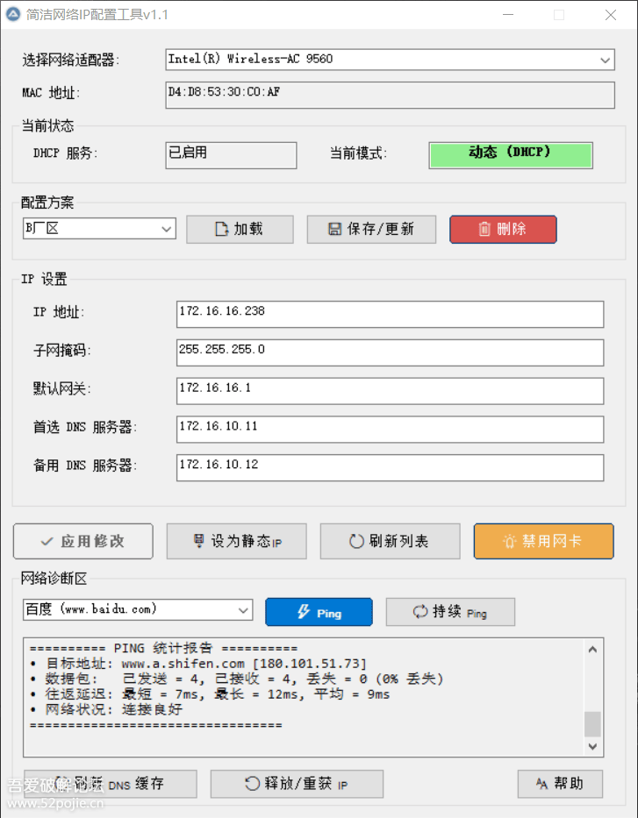This screenshot has height=818, width=638.
Task: Click the 释放/重获 IP button
Action: pyautogui.click(x=297, y=784)
